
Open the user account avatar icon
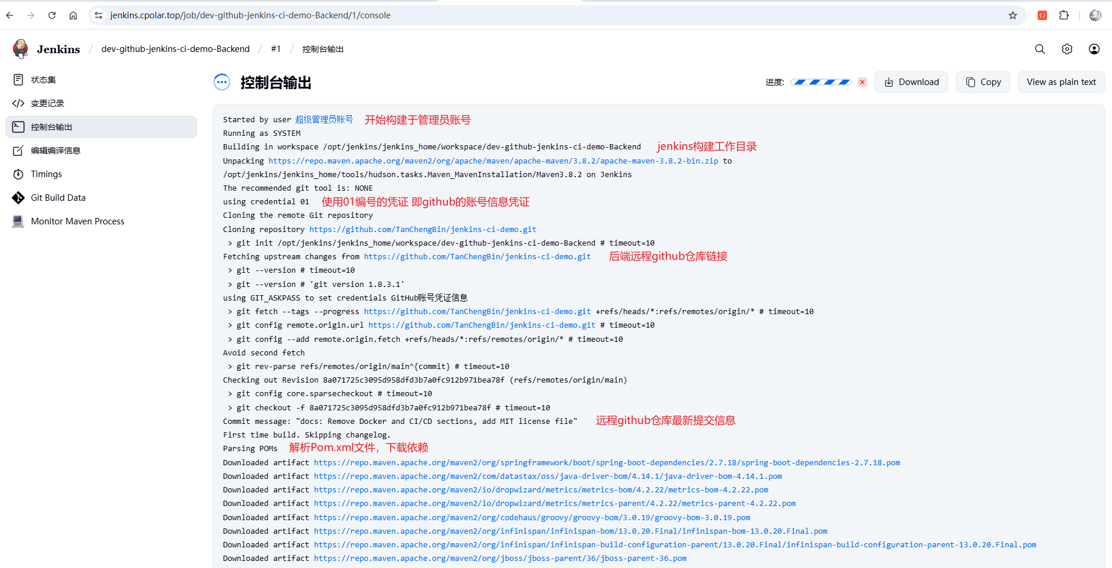pos(1094,49)
